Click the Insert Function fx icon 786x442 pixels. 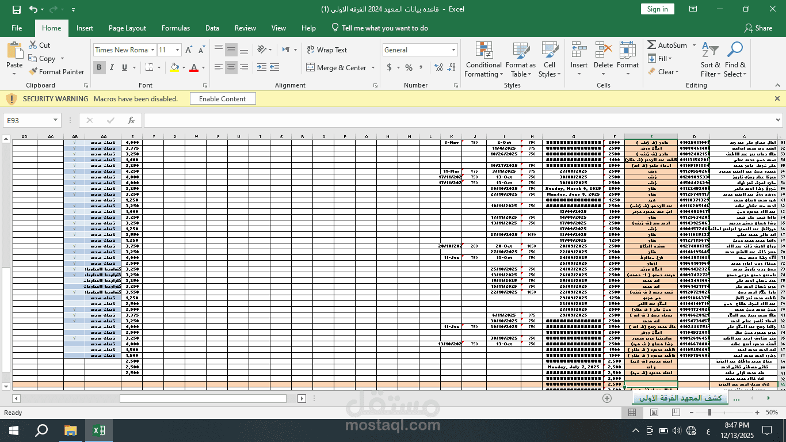point(131,120)
